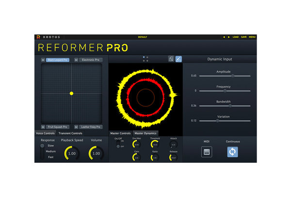Click the next preset arrow
This screenshot has height=197, width=291.
pos(228,37)
